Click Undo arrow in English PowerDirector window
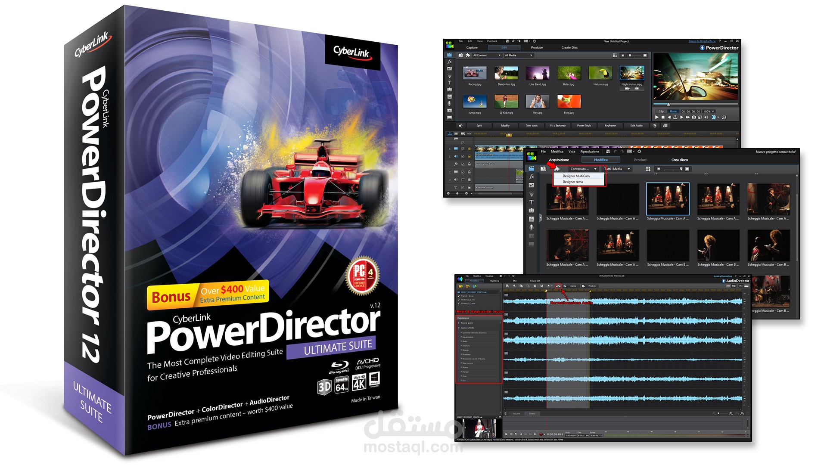 pos(513,41)
